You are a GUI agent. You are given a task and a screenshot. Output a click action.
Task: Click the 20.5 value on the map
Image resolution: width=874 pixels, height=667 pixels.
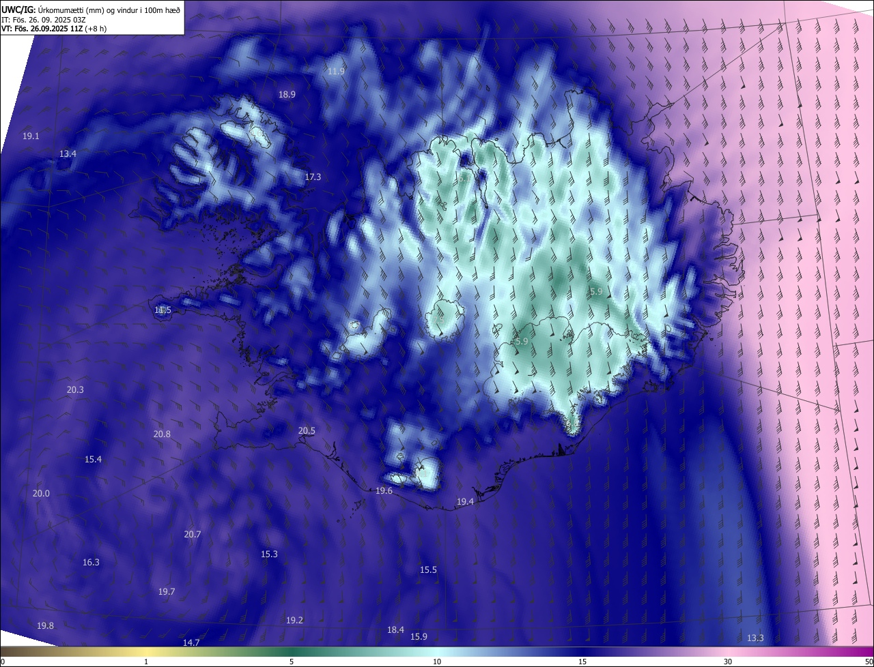[307, 431]
